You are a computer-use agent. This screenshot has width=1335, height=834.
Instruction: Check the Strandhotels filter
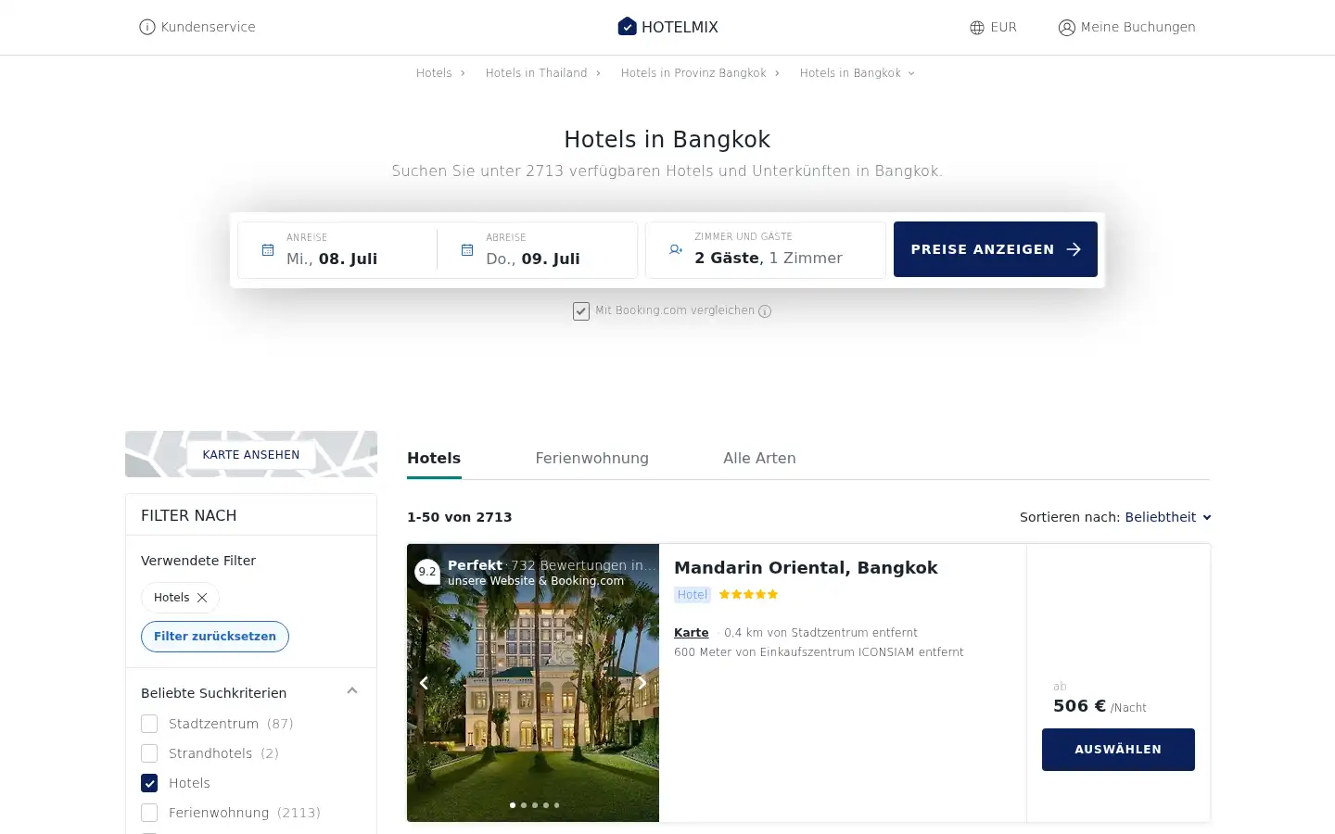click(x=149, y=753)
